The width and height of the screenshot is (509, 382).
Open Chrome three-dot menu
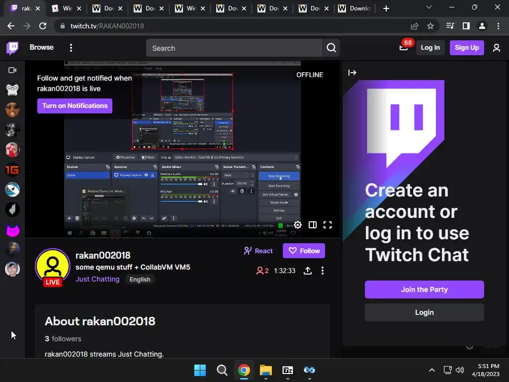498,26
